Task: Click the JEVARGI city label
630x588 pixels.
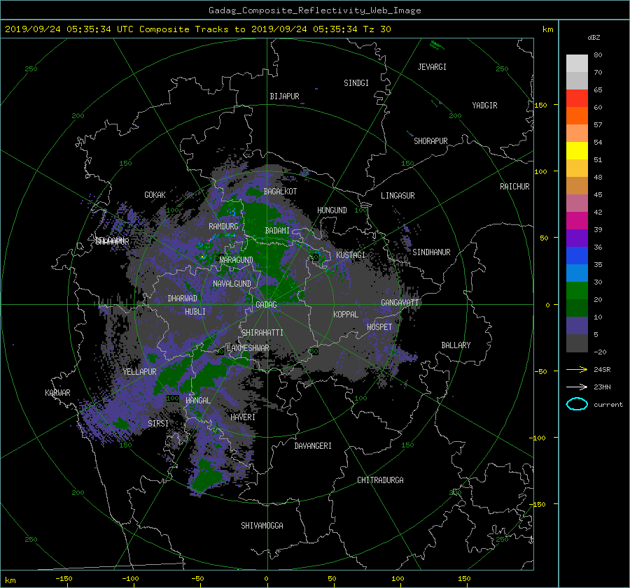Action: tap(432, 66)
